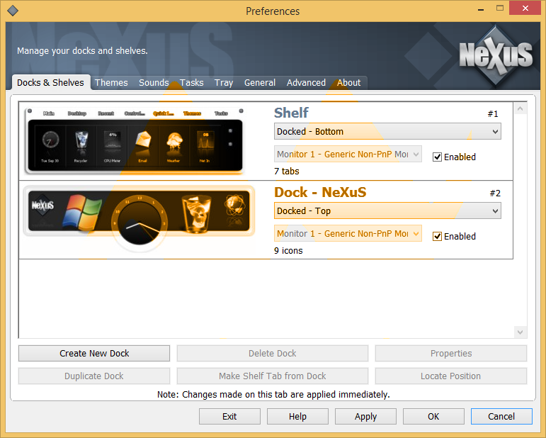Click the Shelf title text
The height and width of the screenshot is (438, 546).
click(x=291, y=113)
